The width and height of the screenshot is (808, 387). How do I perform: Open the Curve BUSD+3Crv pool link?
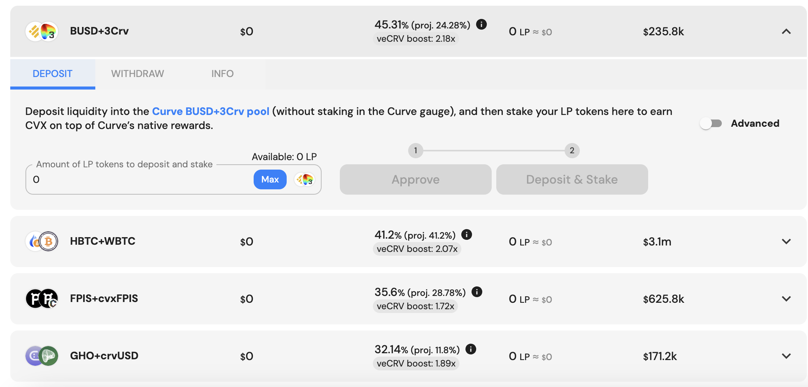coord(211,112)
